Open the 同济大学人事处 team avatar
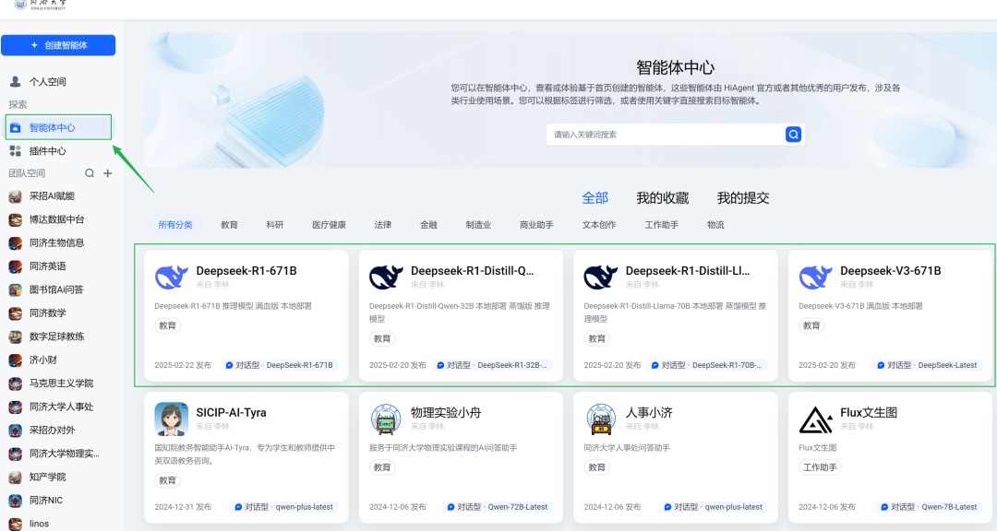The image size is (997, 531). click(16, 407)
